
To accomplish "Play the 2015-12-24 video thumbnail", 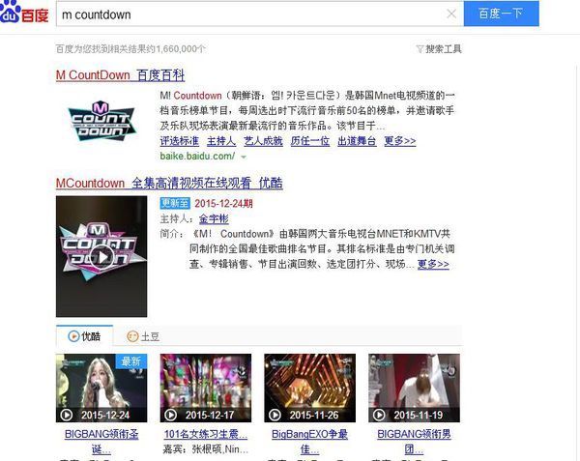I will coord(101,387).
